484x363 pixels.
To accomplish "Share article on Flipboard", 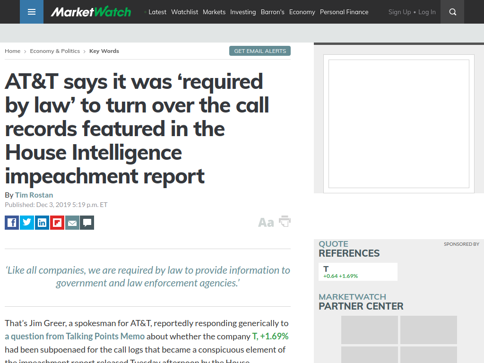I will pos(57,223).
